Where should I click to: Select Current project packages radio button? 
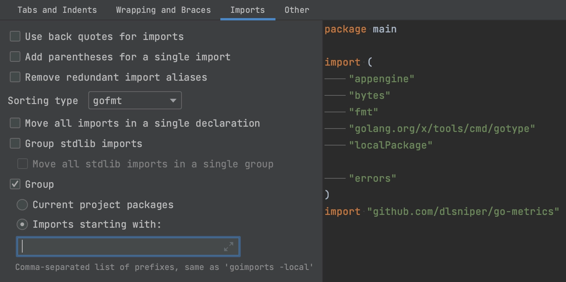point(23,205)
